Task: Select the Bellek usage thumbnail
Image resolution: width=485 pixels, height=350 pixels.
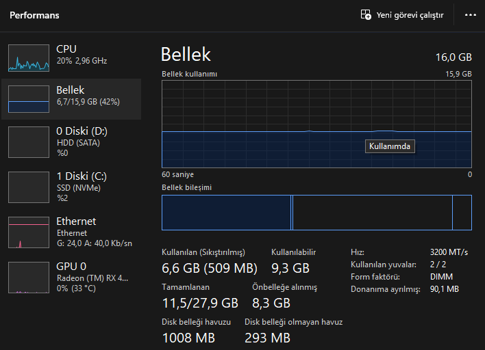Action: (29, 99)
